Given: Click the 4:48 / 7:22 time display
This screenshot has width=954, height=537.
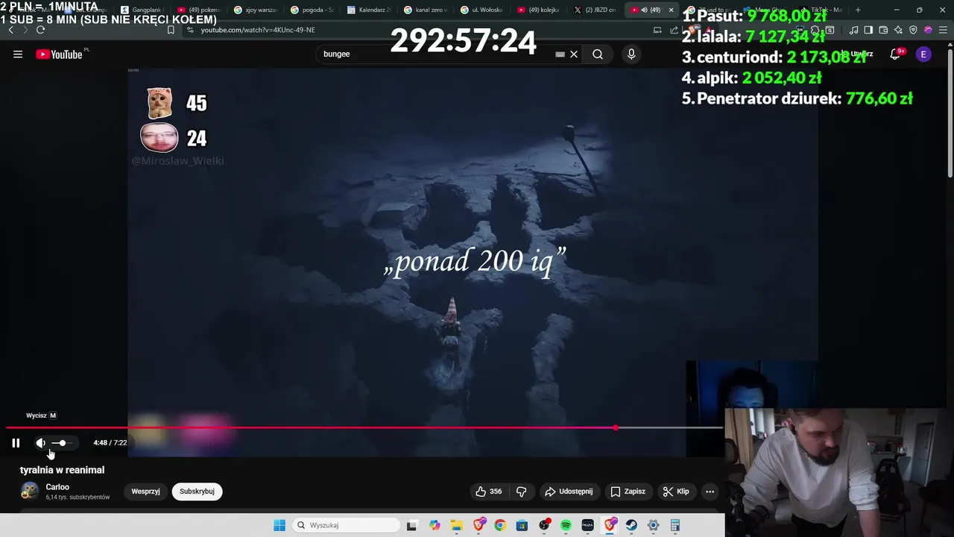Looking at the screenshot, I should coord(110,443).
